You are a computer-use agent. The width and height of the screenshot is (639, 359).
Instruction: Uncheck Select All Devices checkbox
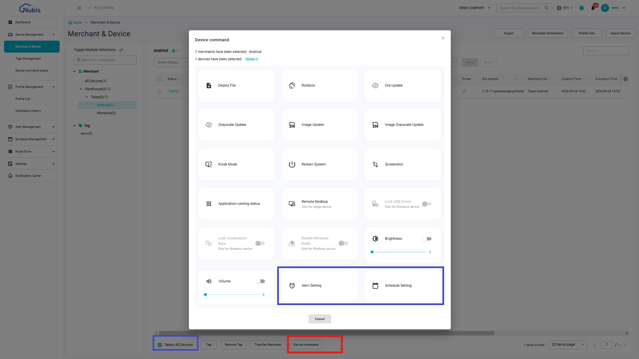160,345
